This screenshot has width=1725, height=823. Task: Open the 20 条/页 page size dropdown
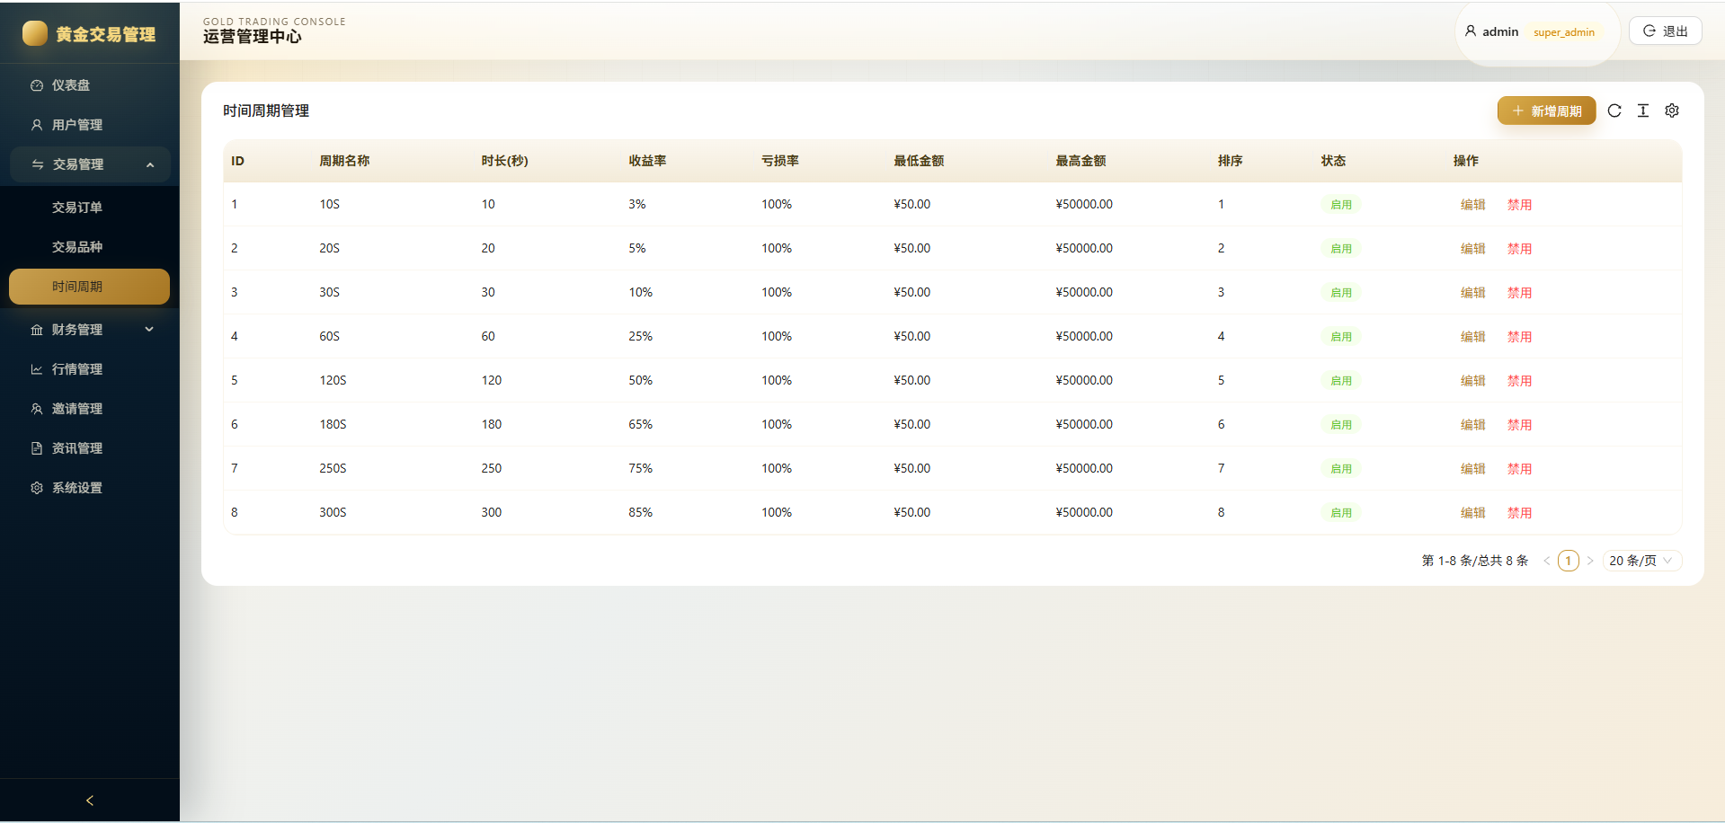[1641, 561]
